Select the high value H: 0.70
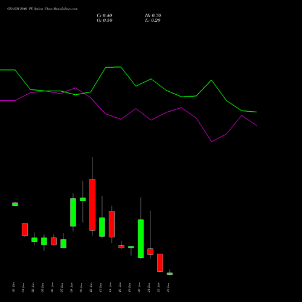Screen dimensions: 302x302 pyautogui.click(x=153, y=16)
